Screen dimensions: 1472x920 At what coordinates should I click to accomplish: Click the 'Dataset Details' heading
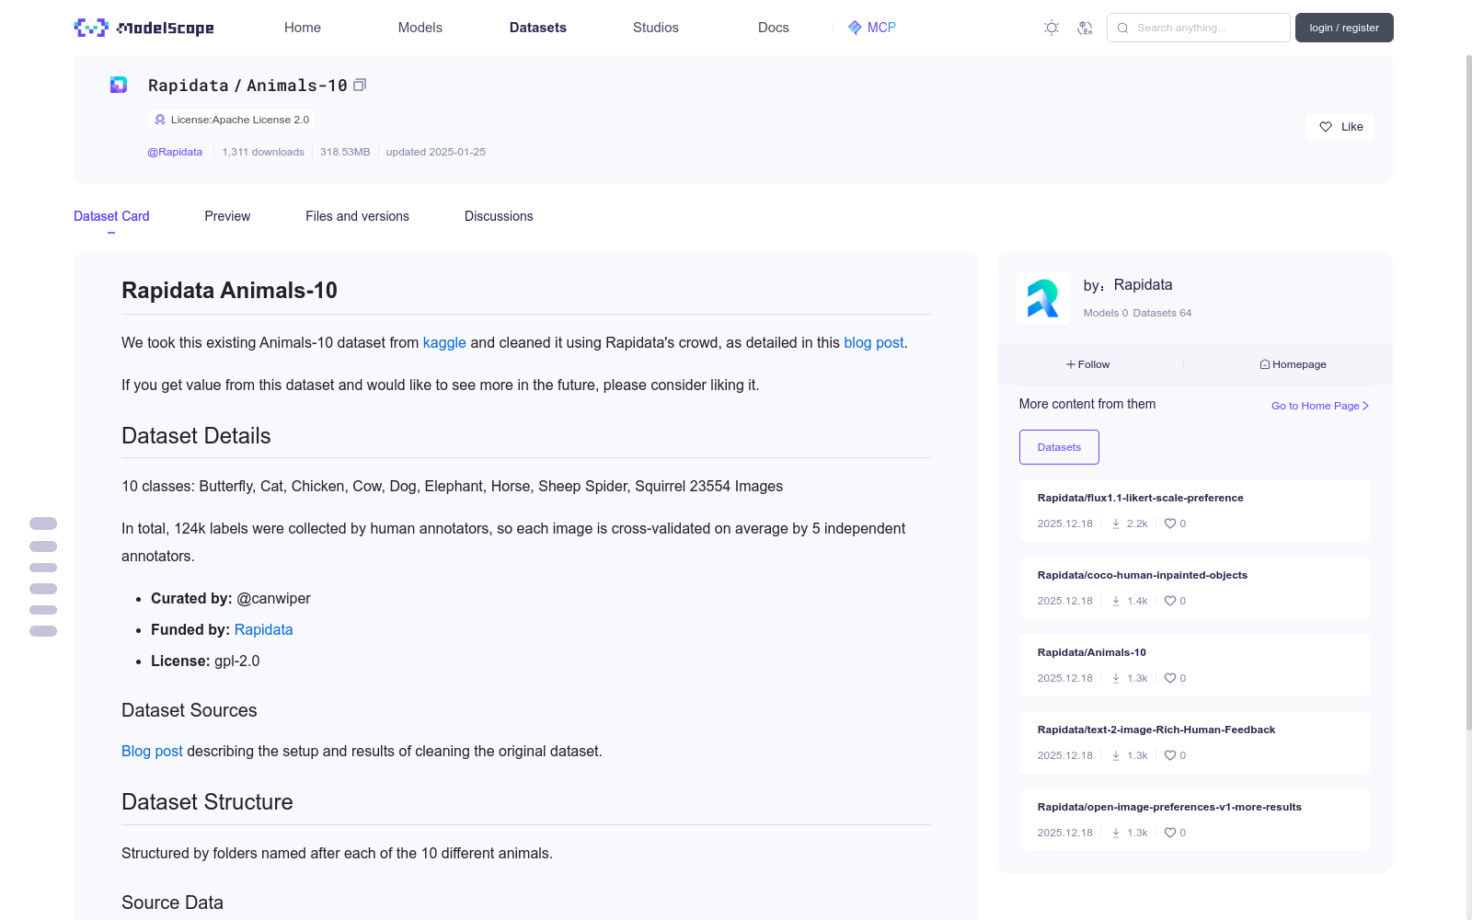click(196, 436)
